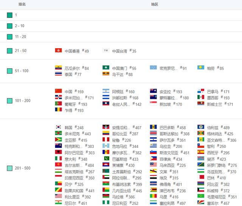Select the 2 - 10 rank color swatch
Image resolution: width=242 pixels, height=206 pixels.
coord(9,26)
